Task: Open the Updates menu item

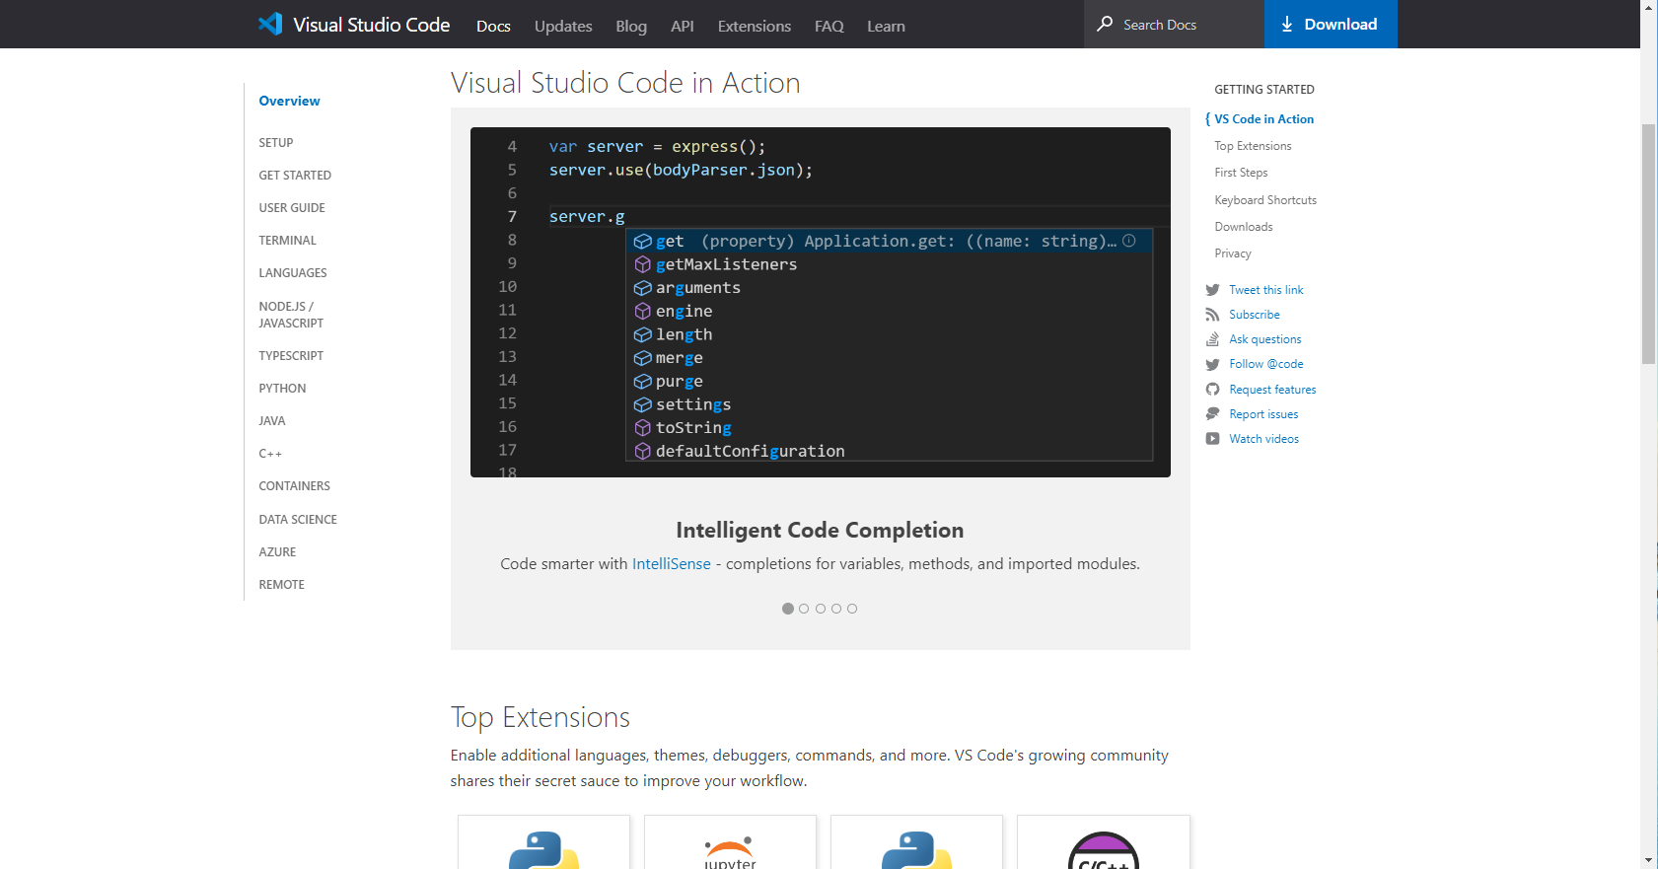Action: (x=563, y=27)
